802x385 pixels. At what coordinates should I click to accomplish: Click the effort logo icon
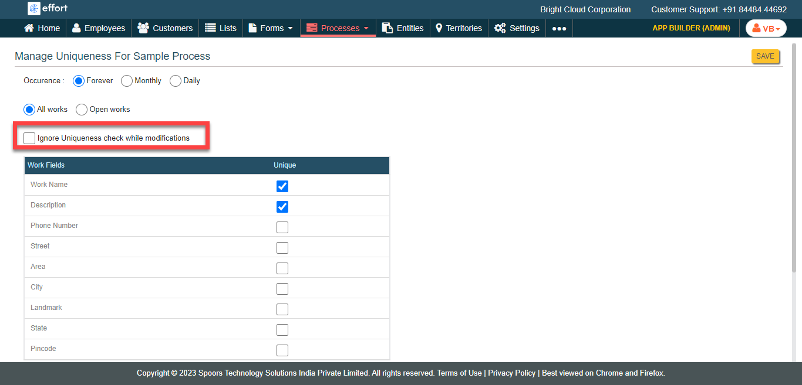34,9
